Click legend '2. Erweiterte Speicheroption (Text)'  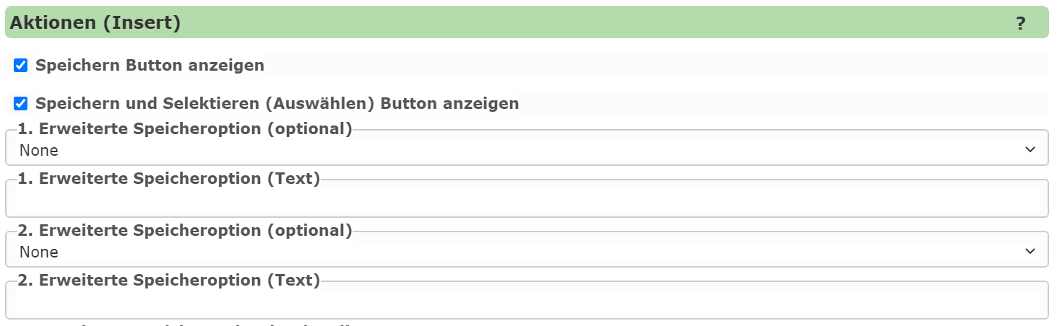click(168, 280)
